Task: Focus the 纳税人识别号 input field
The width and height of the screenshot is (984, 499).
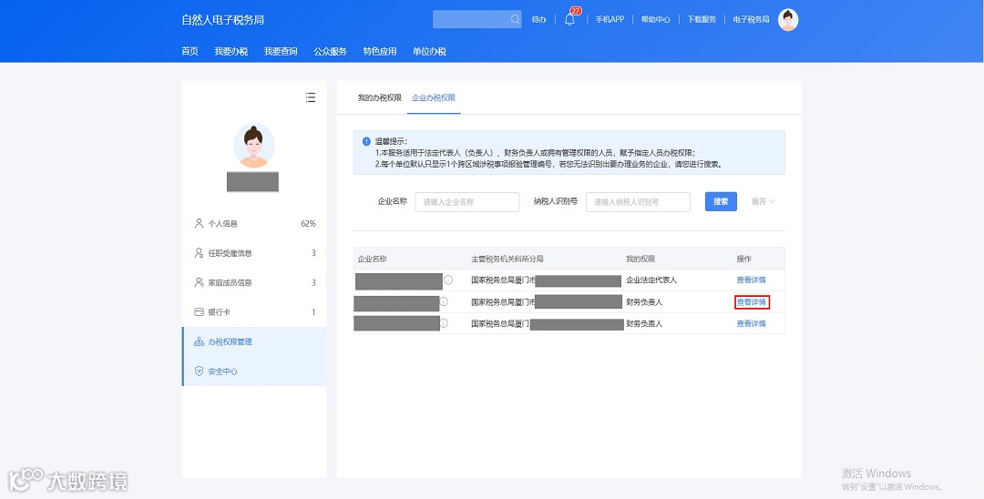Action: pyautogui.click(x=638, y=202)
